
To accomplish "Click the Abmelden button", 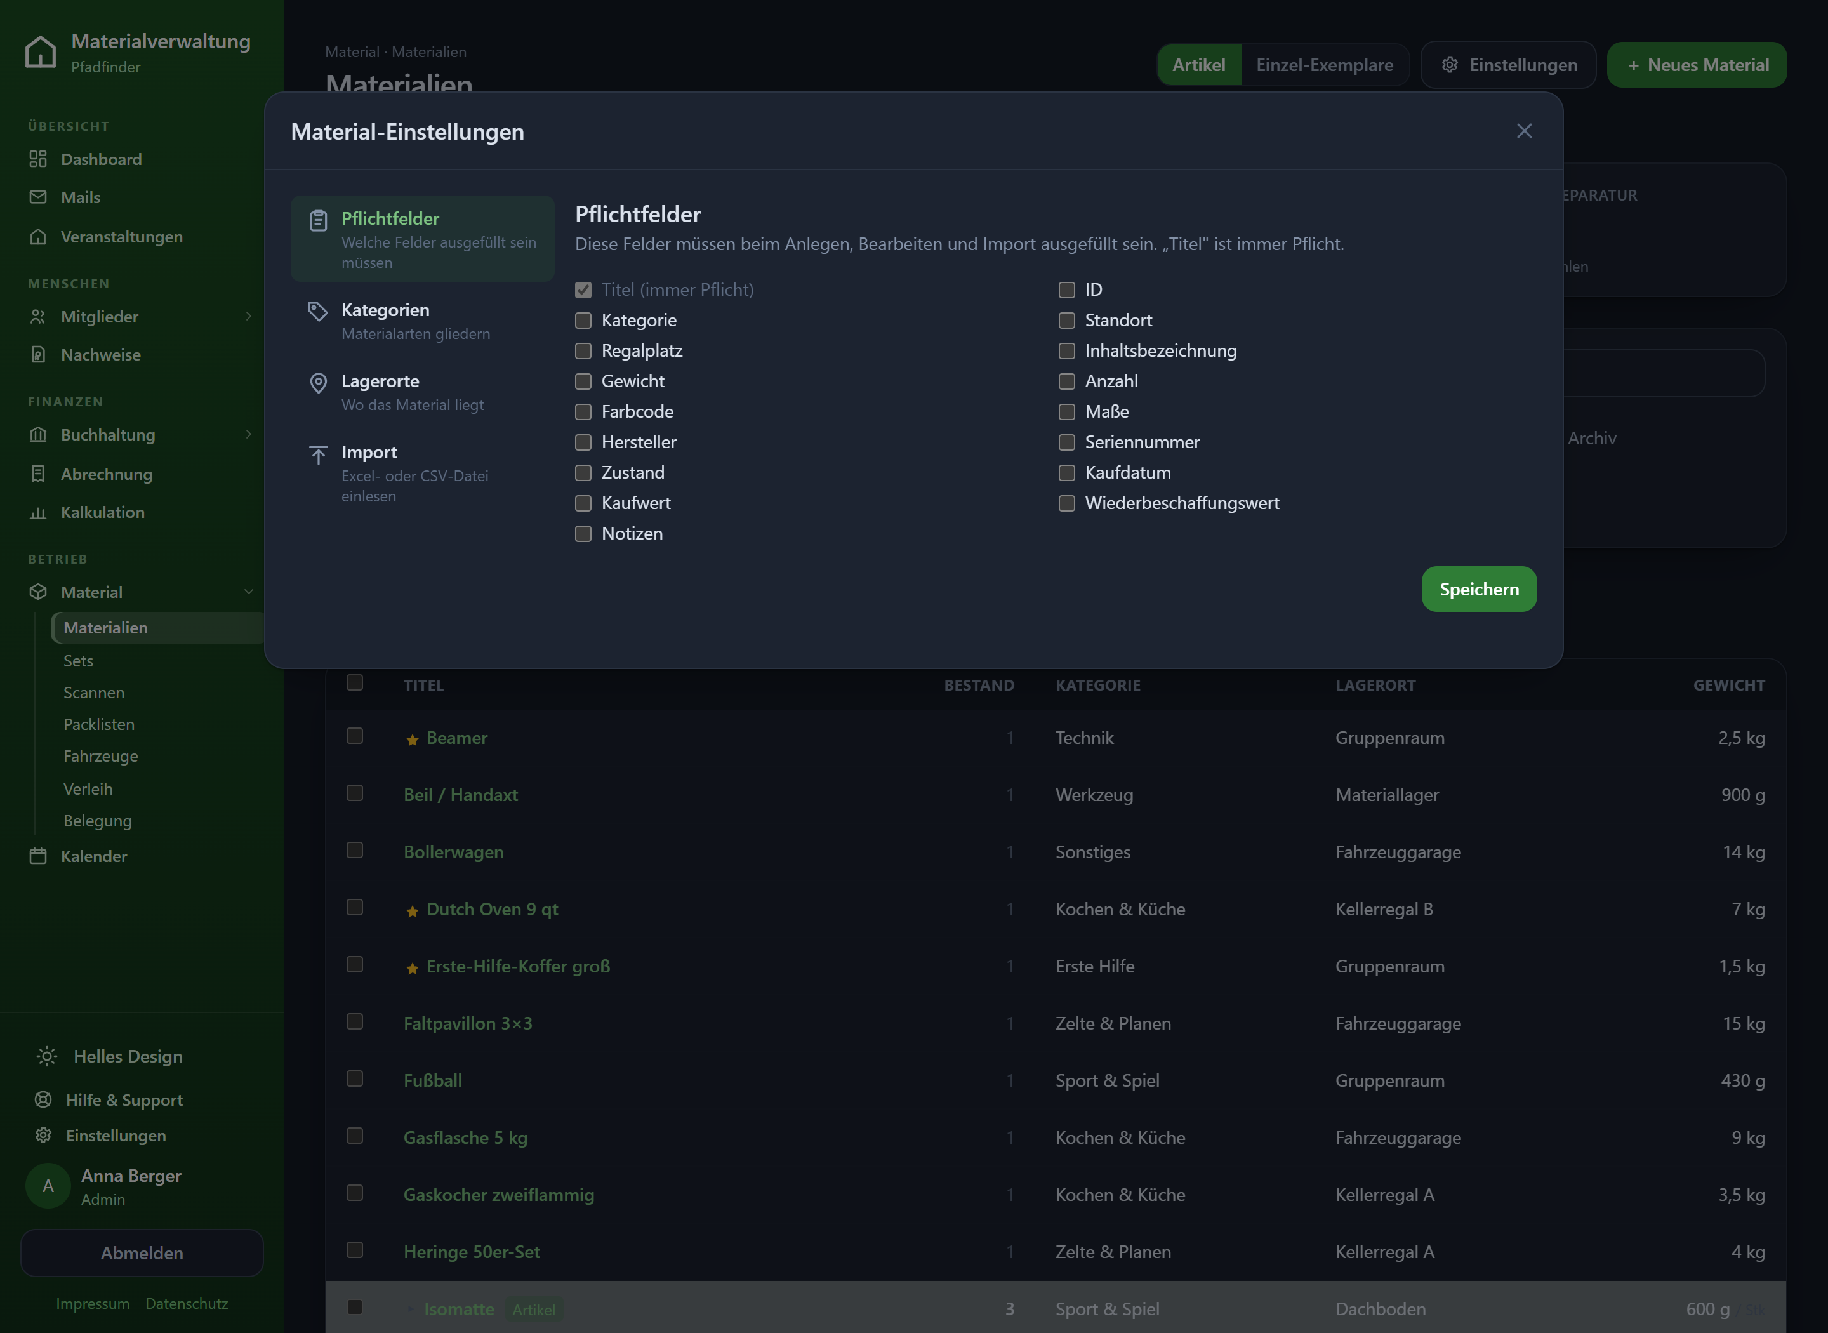I will pyautogui.click(x=142, y=1253).
